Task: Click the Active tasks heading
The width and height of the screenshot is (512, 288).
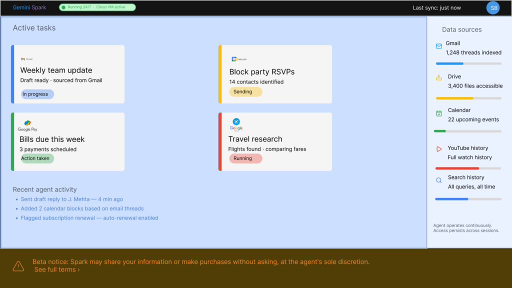Action: [x=34, y=28]
